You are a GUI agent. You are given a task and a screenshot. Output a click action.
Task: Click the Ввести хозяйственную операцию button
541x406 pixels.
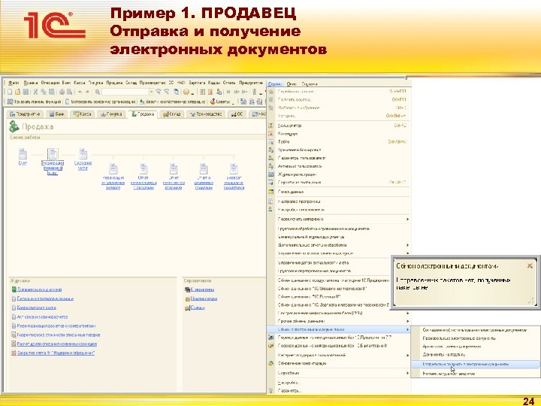pos(172,101)
